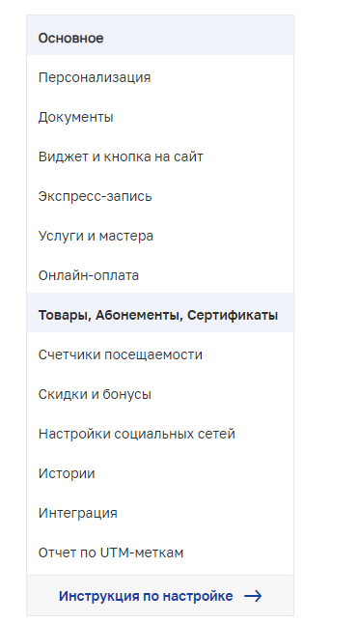The height and width of the screenshot is (623, 358).
Task: Click the Онлайн-оплата item
Action: 160,275
